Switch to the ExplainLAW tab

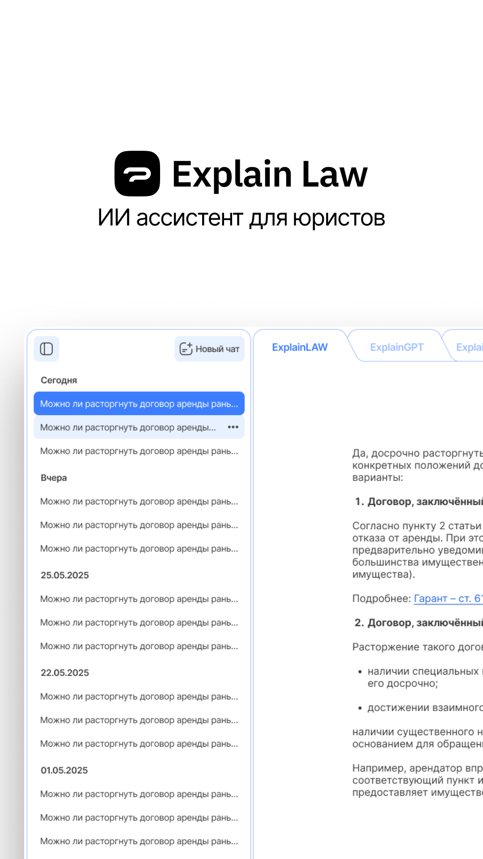tap(300, 347)
